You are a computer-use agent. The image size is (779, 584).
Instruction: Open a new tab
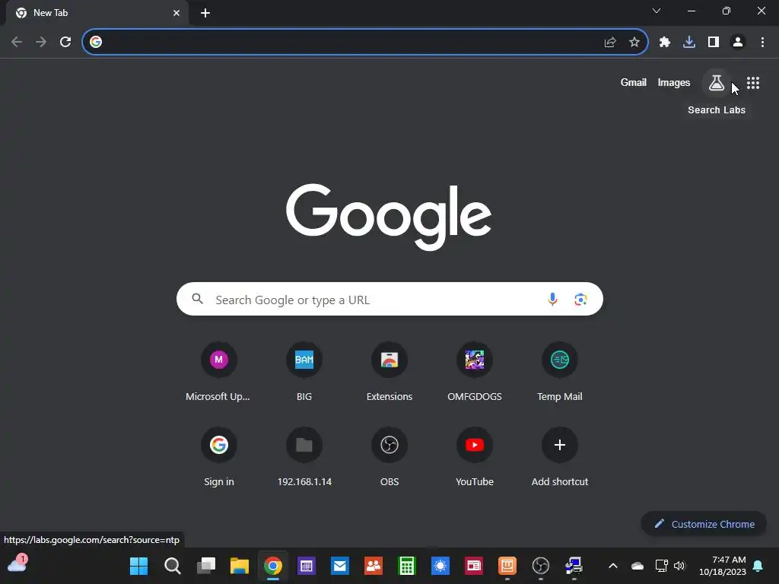(205, 13)
